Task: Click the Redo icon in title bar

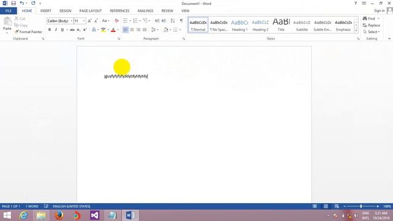Action: click(33, 3)
